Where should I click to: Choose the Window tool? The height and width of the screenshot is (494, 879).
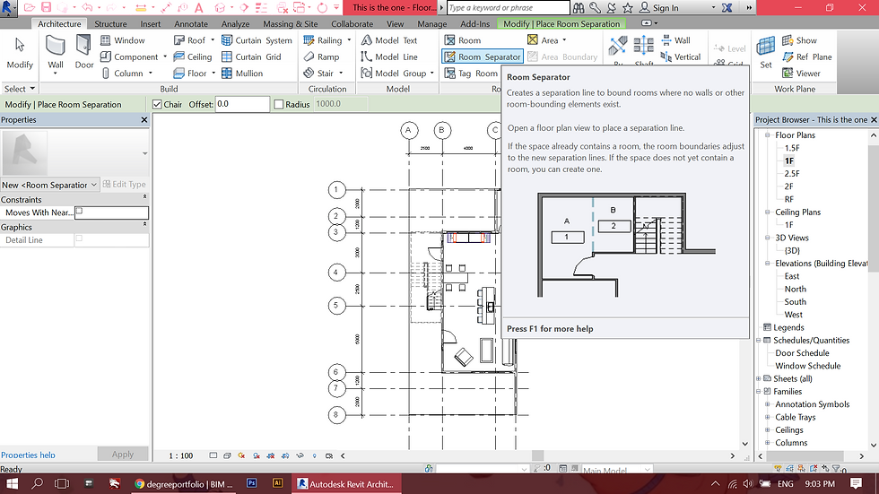tap(122, 40)
